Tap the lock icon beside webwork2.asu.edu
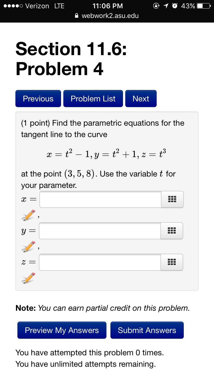The width and height of the screenshot is (214, 381). (x=76, y=16)
